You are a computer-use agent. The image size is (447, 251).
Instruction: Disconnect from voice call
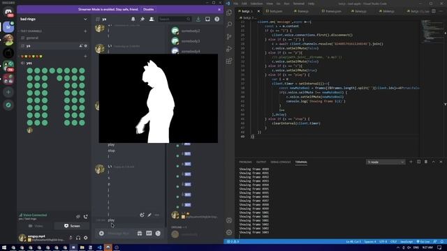85,217
